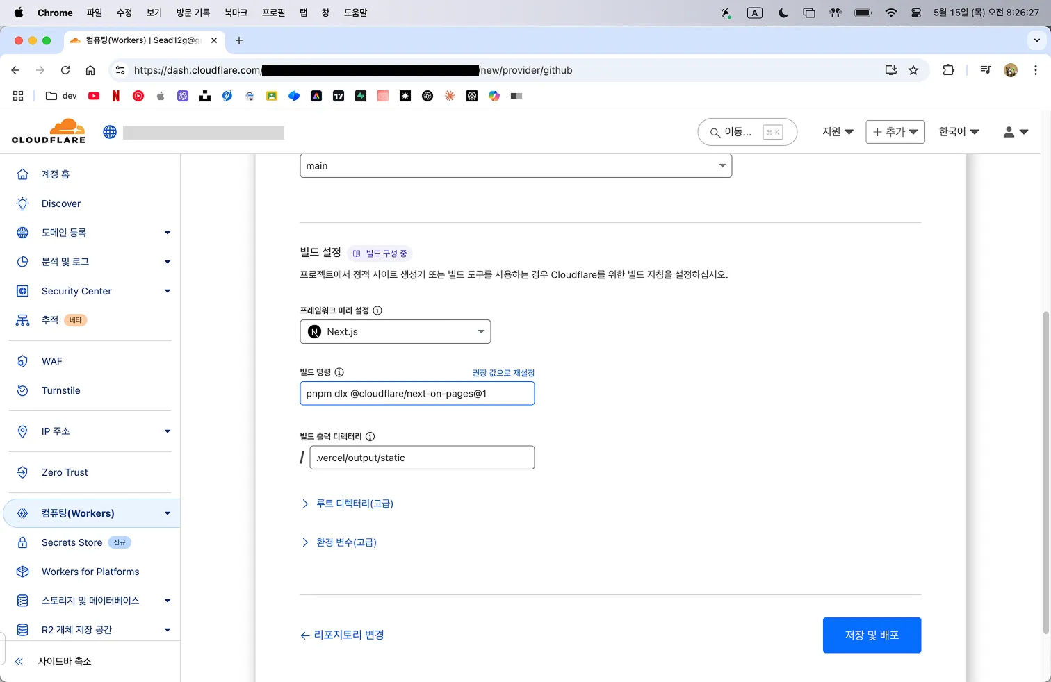
Task: Click the Discover lightbulb icon
Action: (23, 203)
